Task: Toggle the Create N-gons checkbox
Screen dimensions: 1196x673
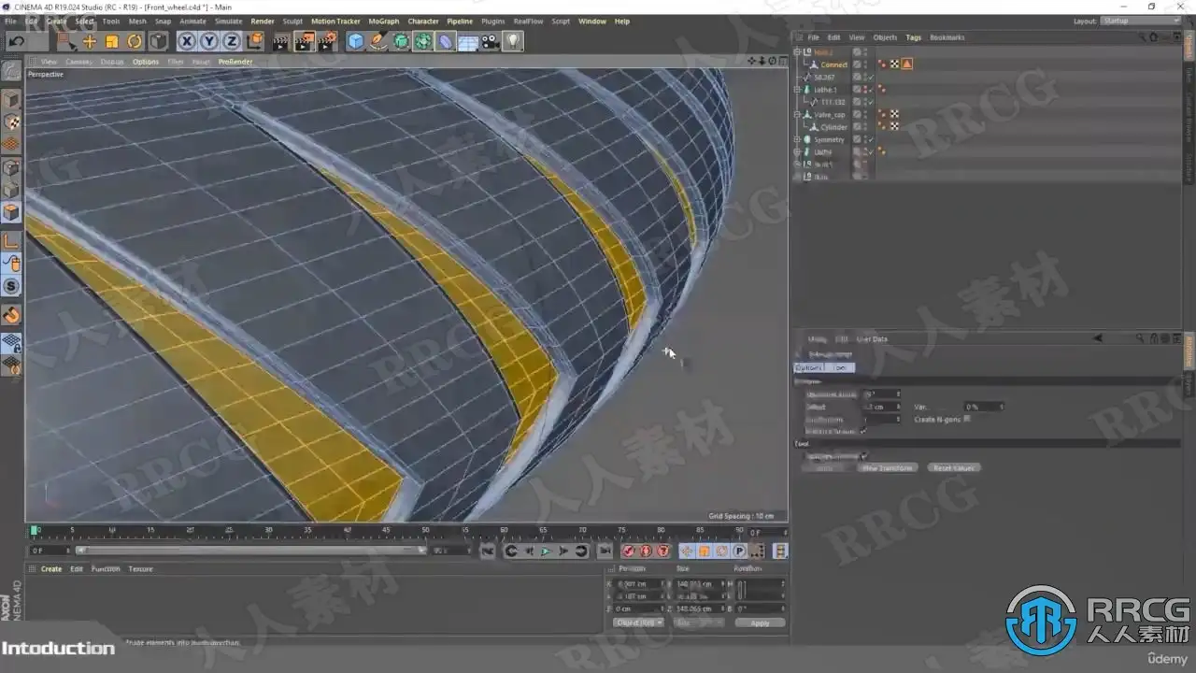Action: click(966, 420)
